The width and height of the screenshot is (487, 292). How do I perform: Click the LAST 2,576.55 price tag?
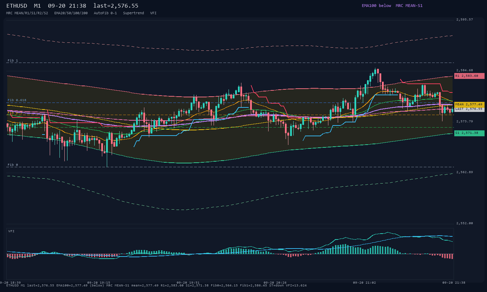[469, 109]
